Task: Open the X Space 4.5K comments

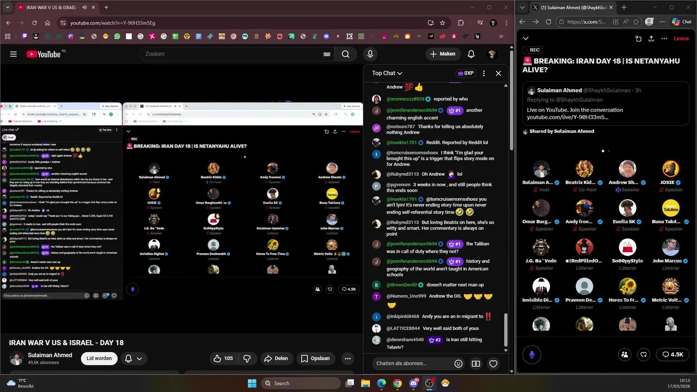Action: [x=672, y=354]
